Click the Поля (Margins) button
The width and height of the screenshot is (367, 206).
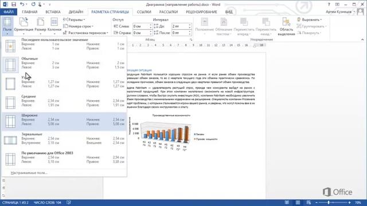7,26
